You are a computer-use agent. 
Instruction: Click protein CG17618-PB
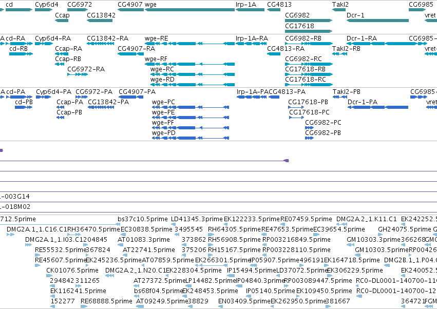(296, 107)
